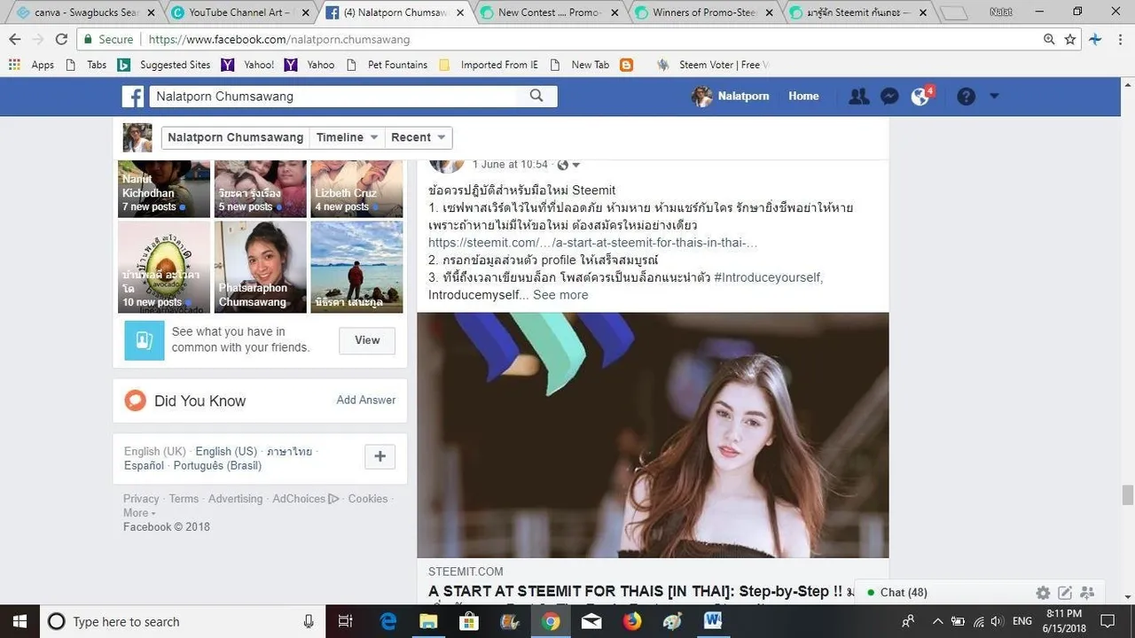
Task: Open the post audience selector arrow
Action: (575, 165)
